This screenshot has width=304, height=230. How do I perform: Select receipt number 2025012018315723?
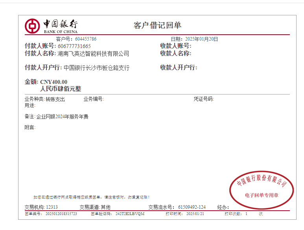[61, 214]
